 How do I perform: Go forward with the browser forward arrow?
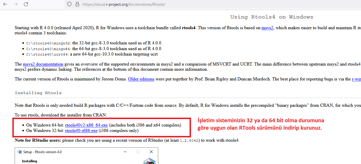(16, 4)
